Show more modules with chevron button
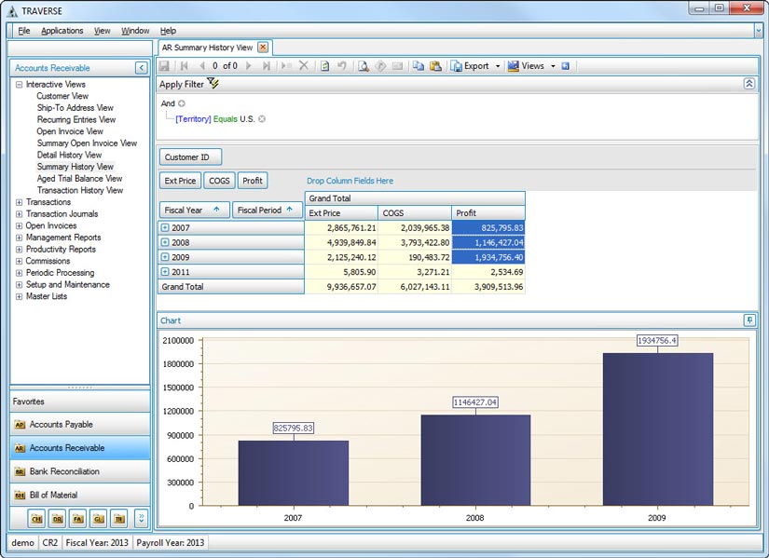 pyautogui.click(x=142, y=518)
